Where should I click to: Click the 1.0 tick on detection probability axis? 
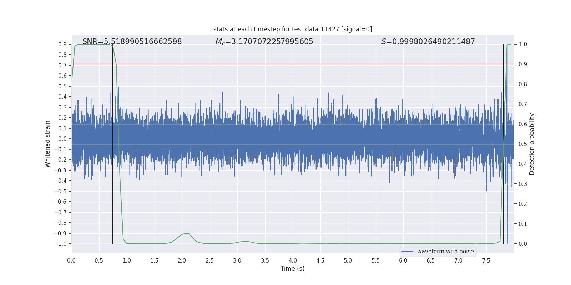pos(522,44)
